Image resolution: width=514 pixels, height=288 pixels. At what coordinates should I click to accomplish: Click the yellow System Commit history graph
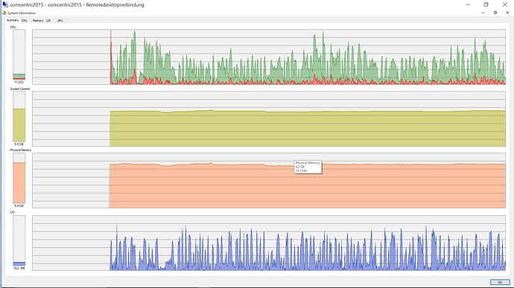pyautogui.click(x=269, y=118)
